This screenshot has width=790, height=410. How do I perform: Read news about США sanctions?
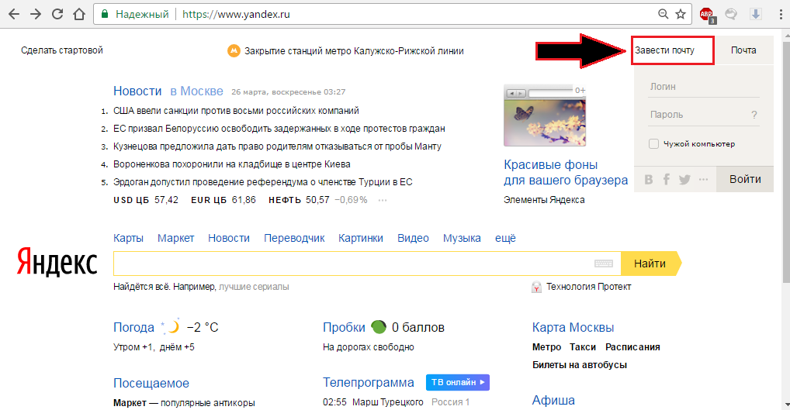[x=236, y=111]
